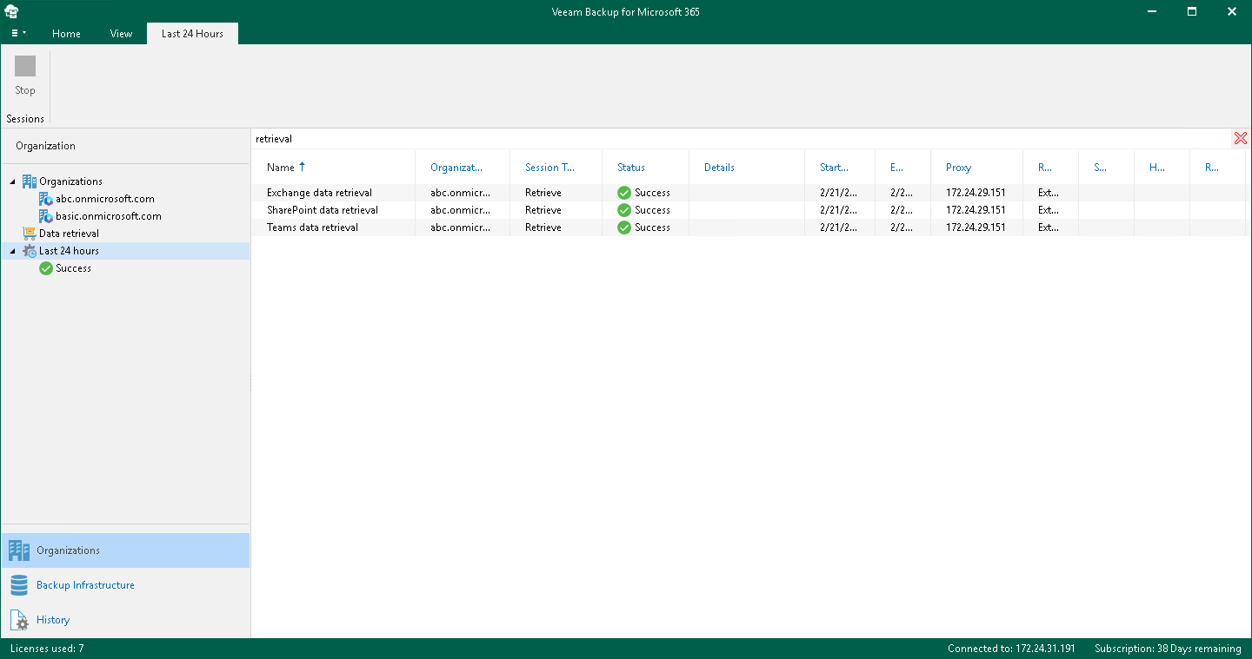Select abc.onmicrosoft.com in the tree
The image size is (1252, 659).
105,199
